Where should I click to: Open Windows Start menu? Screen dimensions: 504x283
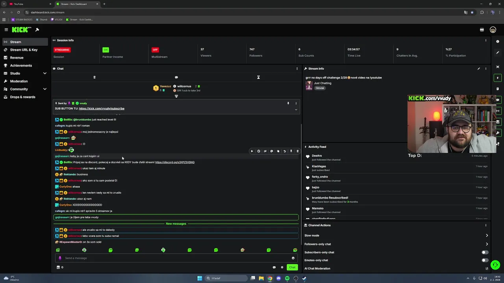[x=200, y=278]
